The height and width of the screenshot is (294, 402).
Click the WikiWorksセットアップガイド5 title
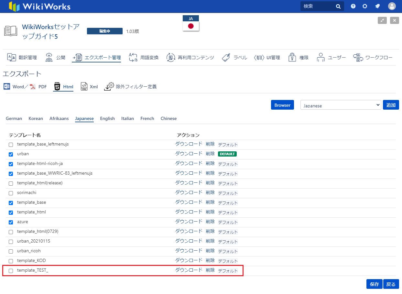coord(51,31)
